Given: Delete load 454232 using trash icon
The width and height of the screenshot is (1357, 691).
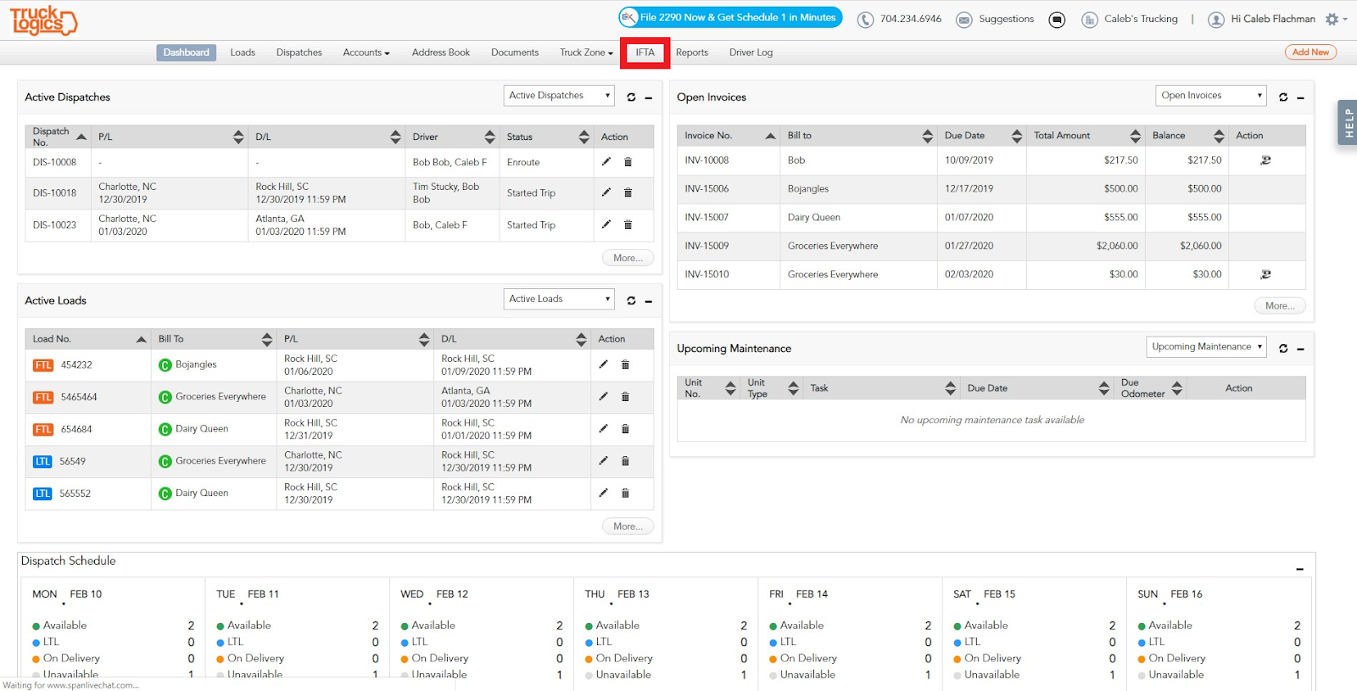Looking at the screenshot, I should point(625,365).
